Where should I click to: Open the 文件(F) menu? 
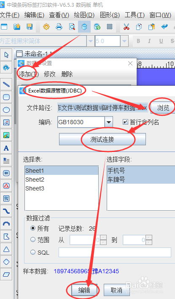pyautogui.click(x=10, y=15)
